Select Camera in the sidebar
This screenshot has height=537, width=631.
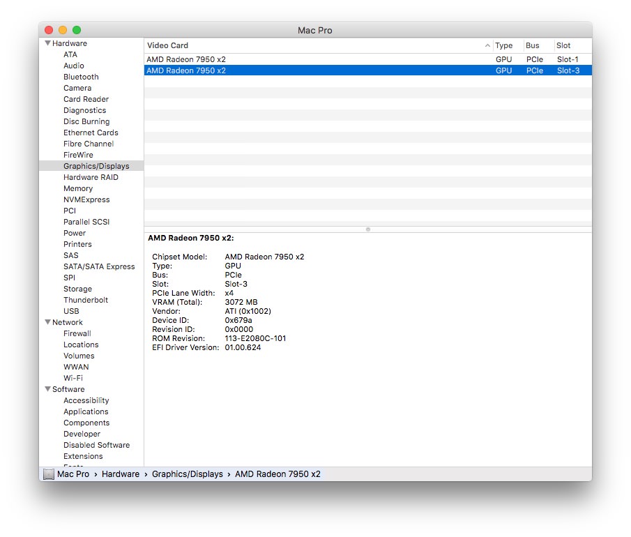[x=77, y=88]
